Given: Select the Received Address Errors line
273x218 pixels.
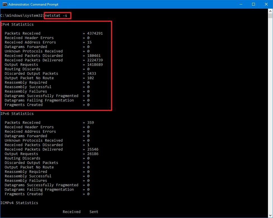Looking at the screenshot, I should [31, 42].
